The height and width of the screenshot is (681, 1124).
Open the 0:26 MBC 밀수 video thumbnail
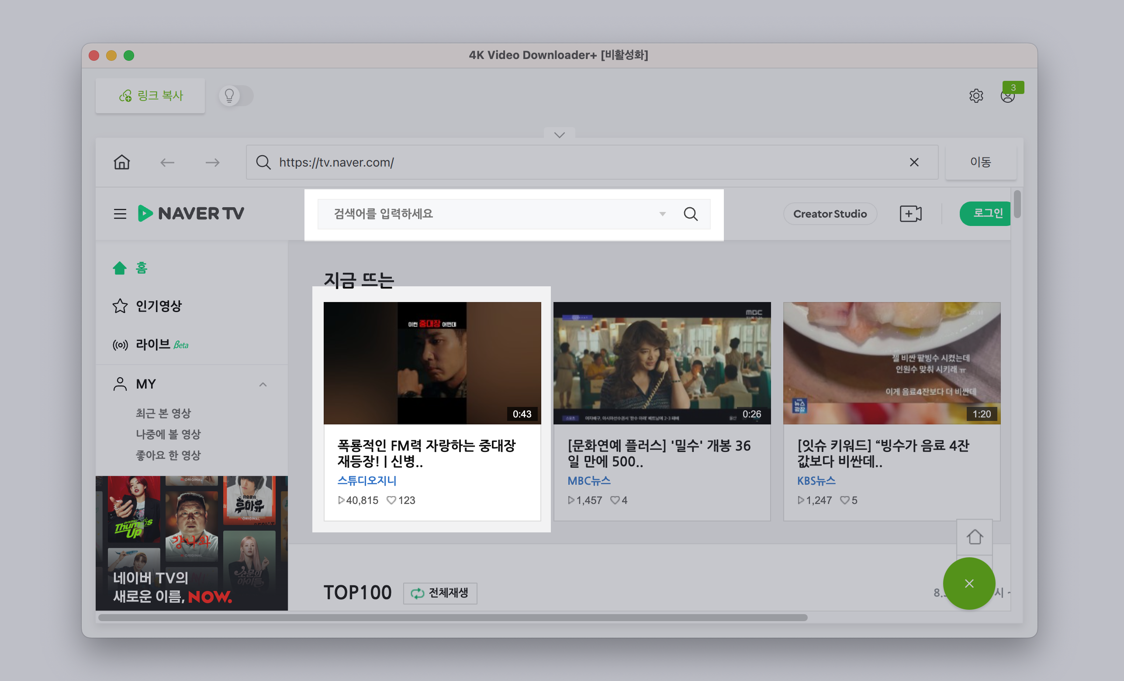(x=662, y=363)
